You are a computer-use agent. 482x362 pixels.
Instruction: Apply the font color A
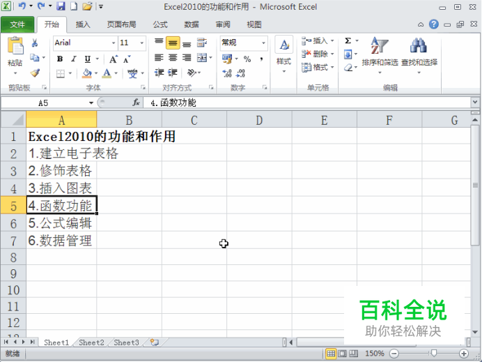(107, 73)
